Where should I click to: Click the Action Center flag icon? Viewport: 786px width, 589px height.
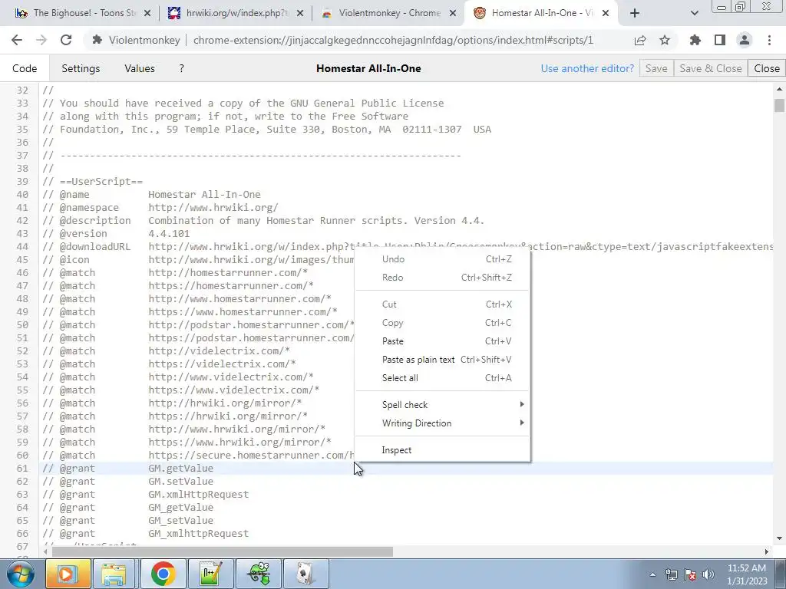point(690,574)
